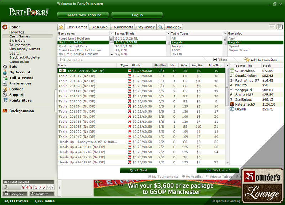Click the eye icon on Table 201019
The height and width of the screenshot is (205, 285).
(x=62, y=71)
